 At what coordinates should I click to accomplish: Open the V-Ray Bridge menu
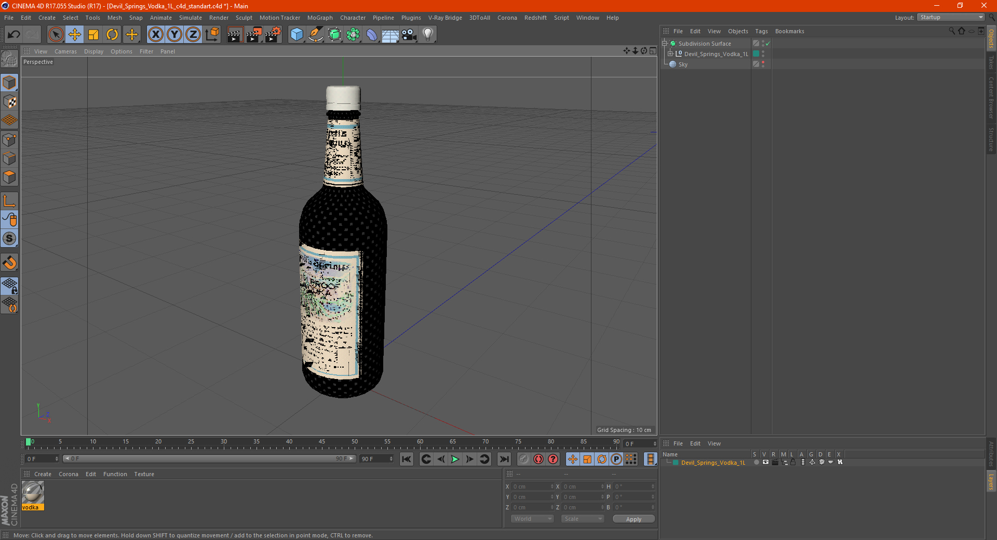(445, 18)
